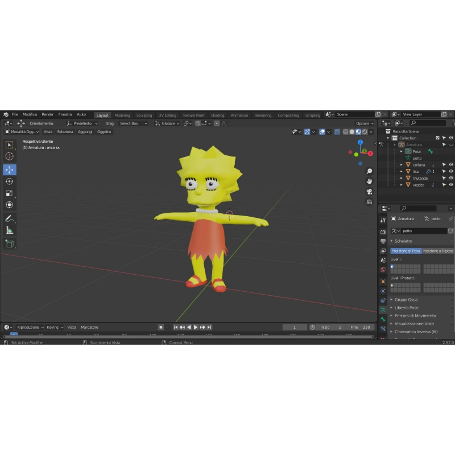Activate the Rotate tool
Image resolution: width=455 pixels, height=455 pixels.
pos(9,181)
